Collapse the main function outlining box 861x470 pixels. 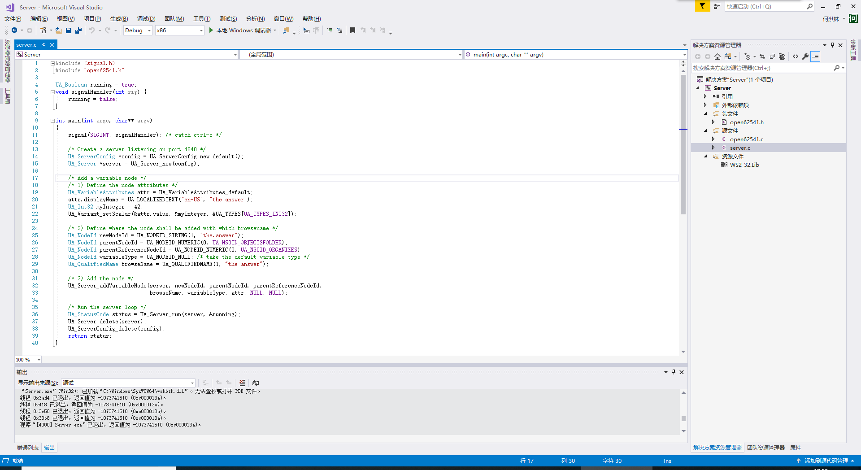(52, 121)
